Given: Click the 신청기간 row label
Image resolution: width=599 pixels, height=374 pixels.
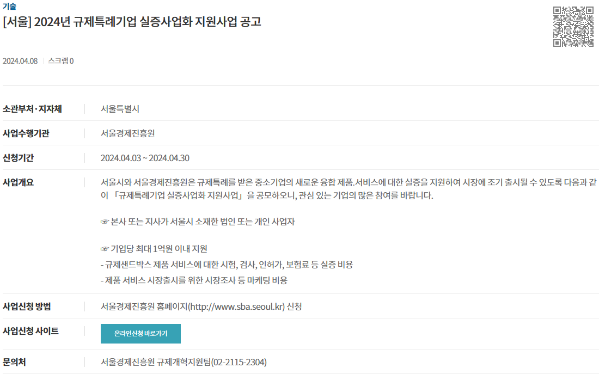Looking at the screenshot, I should (x=19, y=158).
